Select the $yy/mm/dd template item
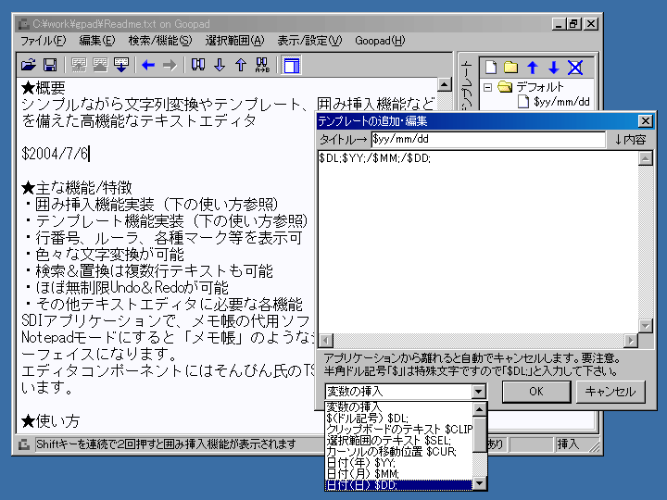Viewport: 667px width, 500px height. (561, 102)
